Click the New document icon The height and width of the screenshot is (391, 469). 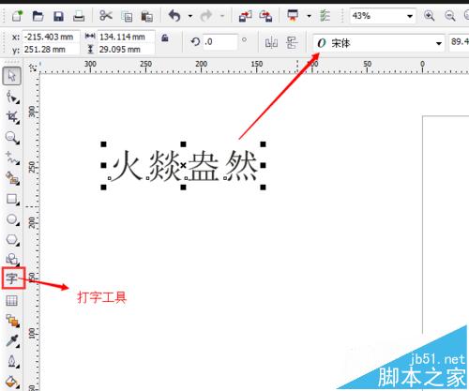coord(17,15)
